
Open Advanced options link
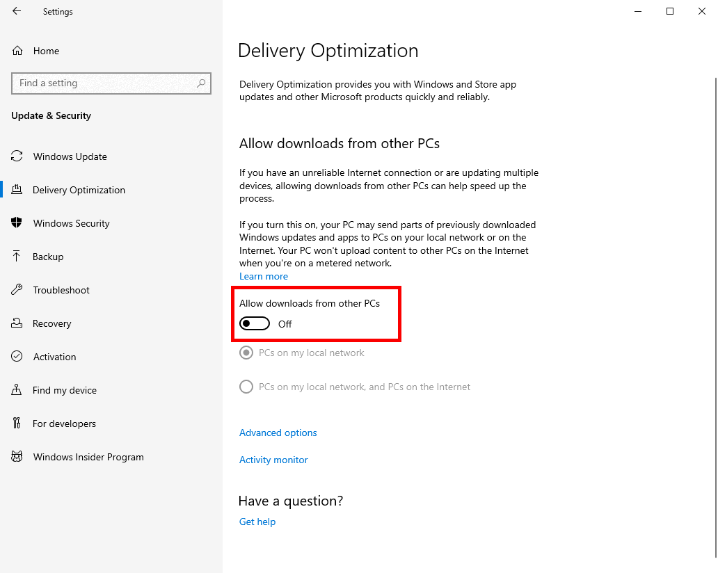click(x=278, y=433)
